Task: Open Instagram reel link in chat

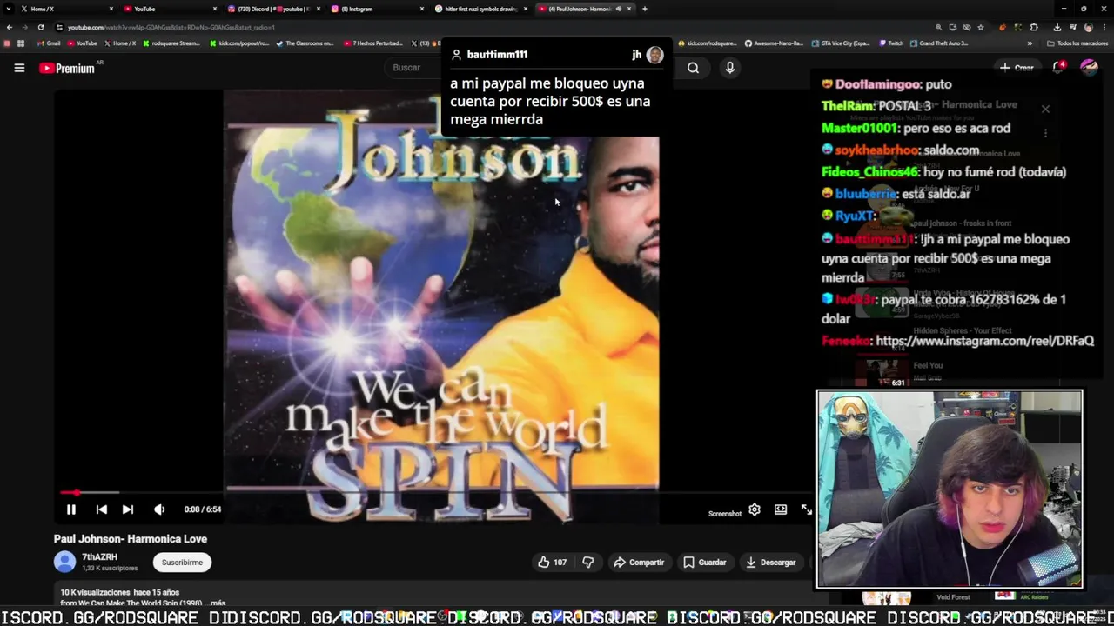Action: [984, 341]
